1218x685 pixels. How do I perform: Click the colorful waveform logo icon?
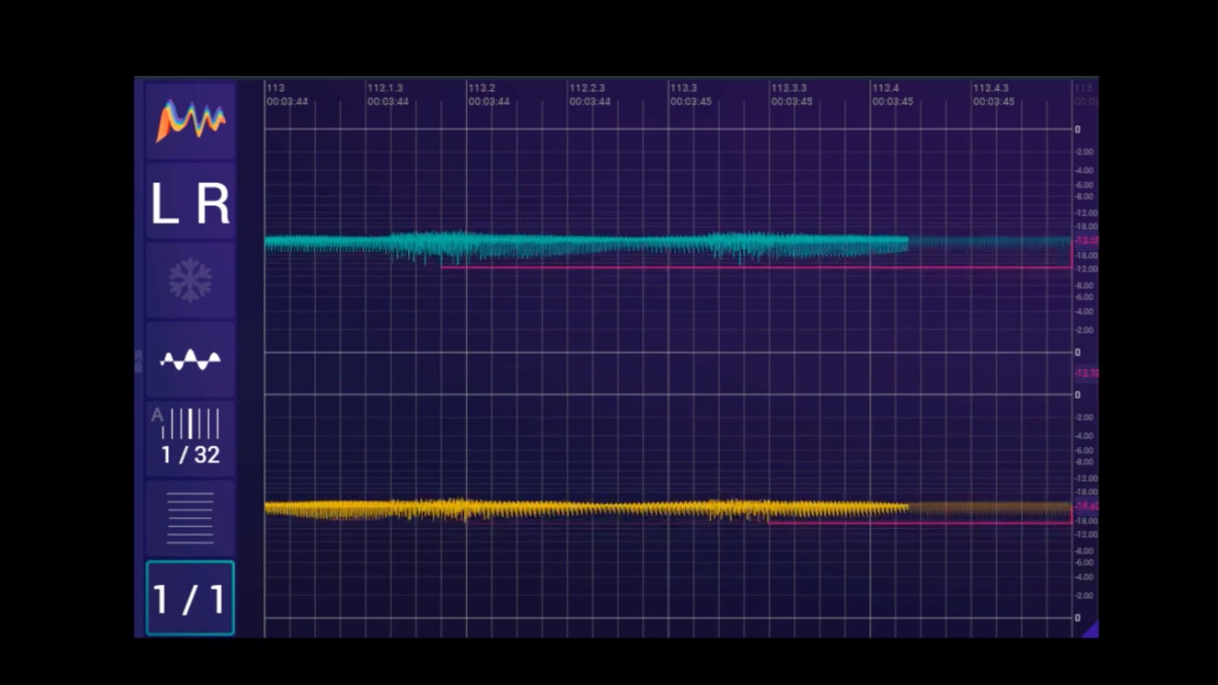coord(190,121)
